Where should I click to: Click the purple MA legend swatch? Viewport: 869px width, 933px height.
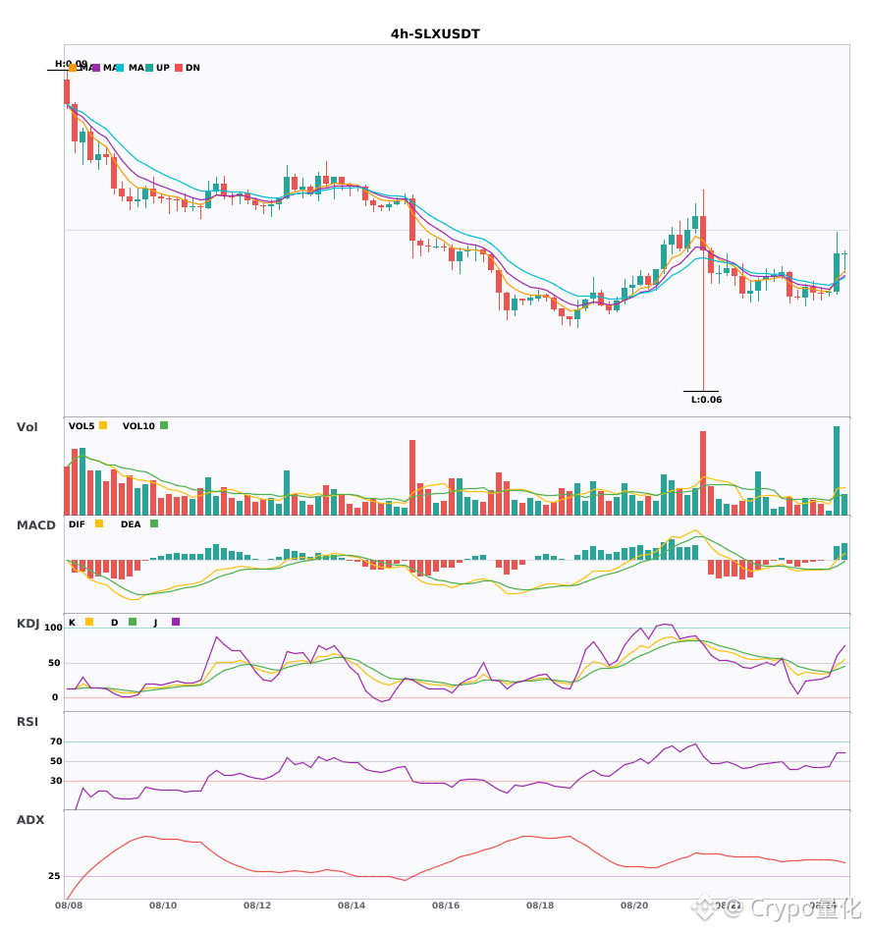(96, 68)
